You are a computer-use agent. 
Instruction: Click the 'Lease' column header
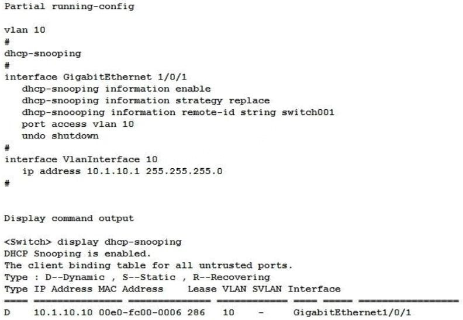pos(202,289)
